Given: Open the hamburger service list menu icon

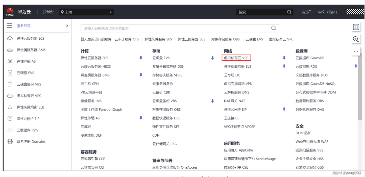Looking at the screenshot, I should pos(9,26).
